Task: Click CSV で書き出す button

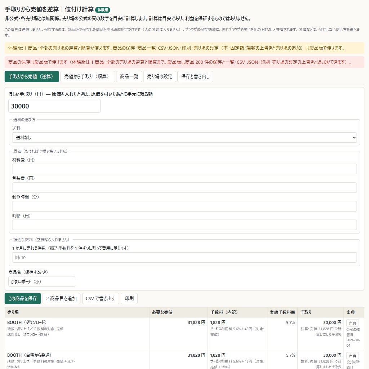Action: 101,298
